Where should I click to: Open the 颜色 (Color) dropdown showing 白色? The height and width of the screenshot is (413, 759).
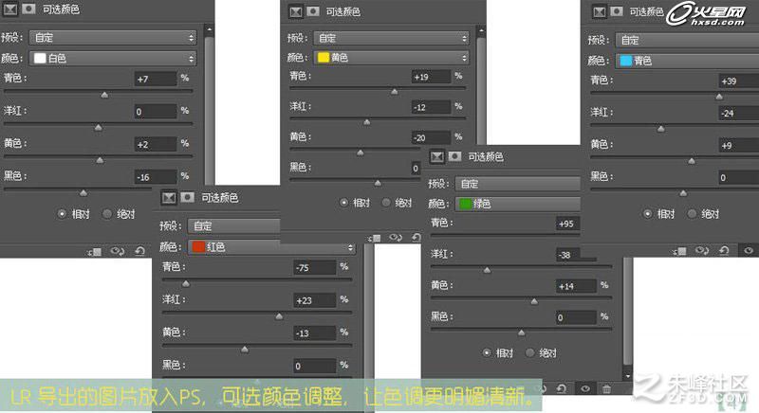113,59
